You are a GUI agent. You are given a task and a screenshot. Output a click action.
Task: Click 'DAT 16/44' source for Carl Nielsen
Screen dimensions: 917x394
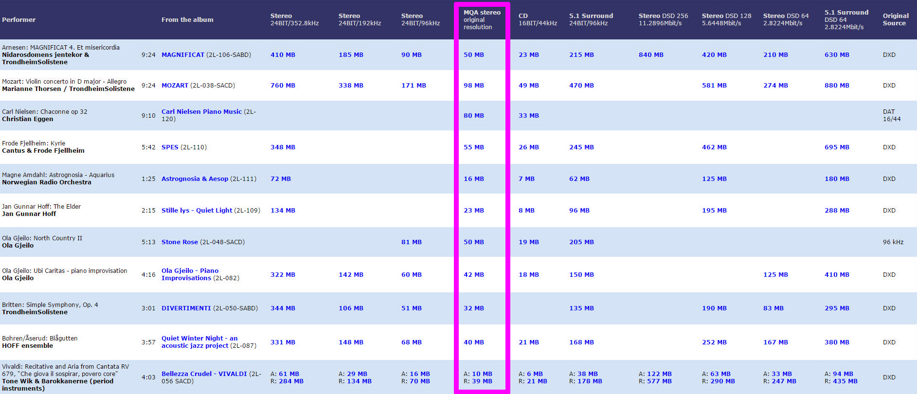coord(892,115)
